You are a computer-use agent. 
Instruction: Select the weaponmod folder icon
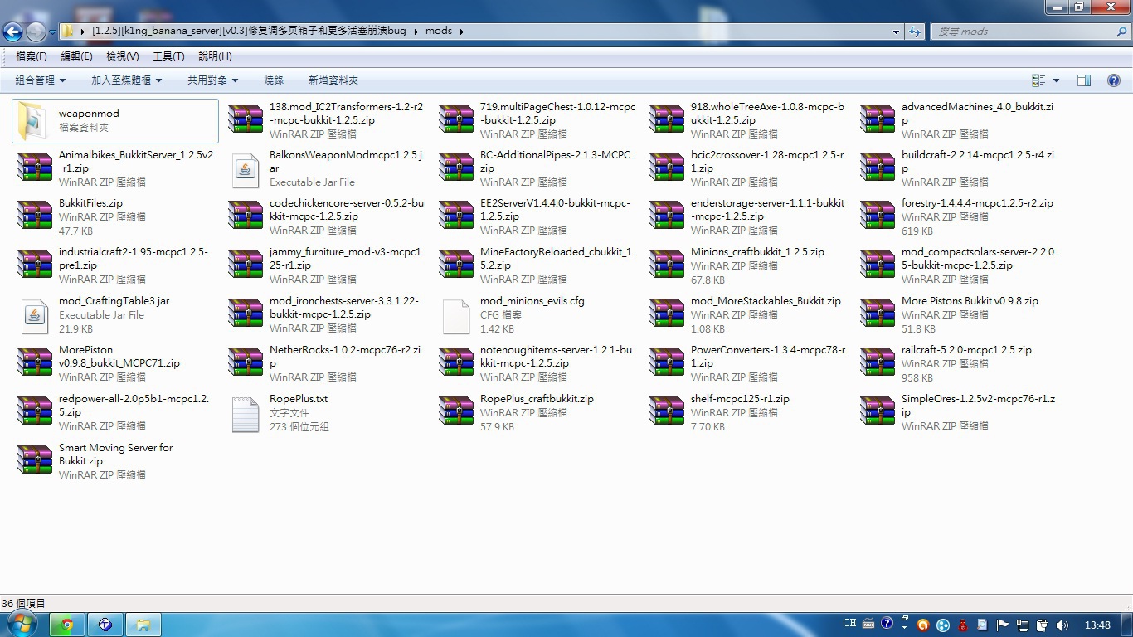coord(34,120)
